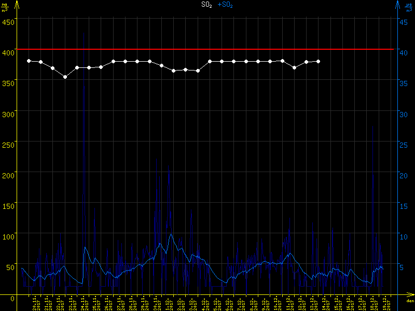415x311 pixels.
Task: Click the tallest blue spike near 24.11.
Action: [84, 88]
